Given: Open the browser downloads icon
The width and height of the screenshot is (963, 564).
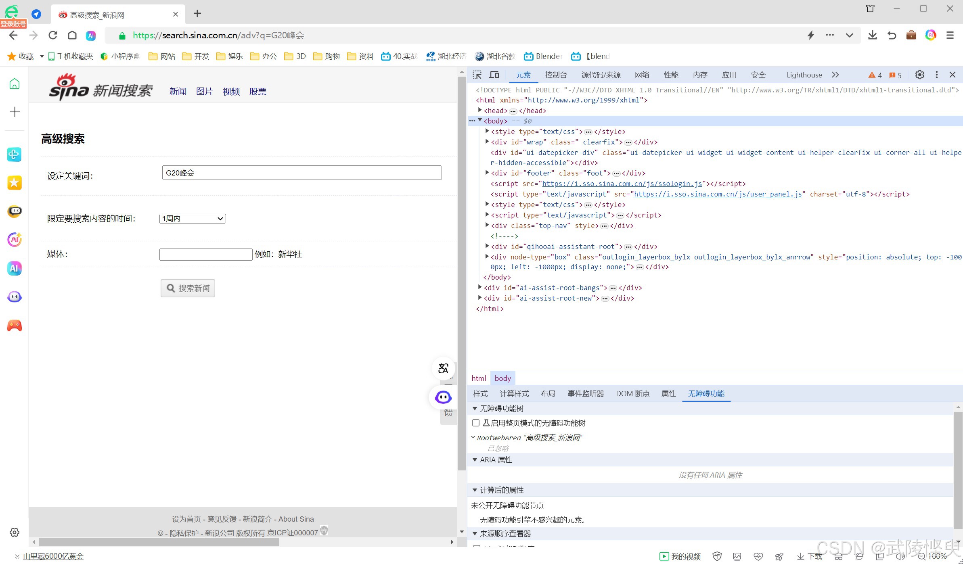Looking at the screenshot, I should tap(872, 36).
